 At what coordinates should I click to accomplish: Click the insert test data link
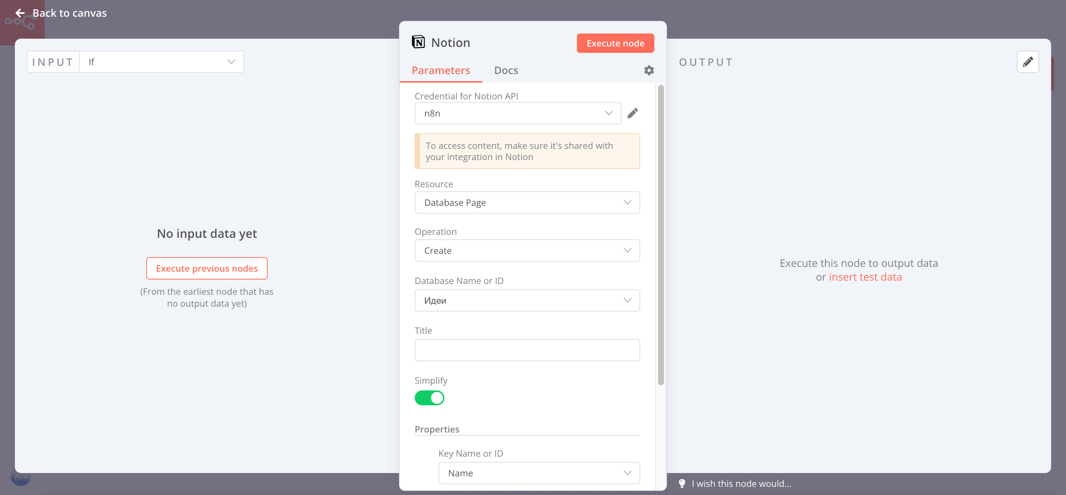[865, 277]
